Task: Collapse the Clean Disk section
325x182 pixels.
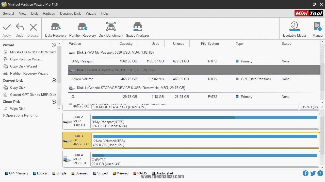Action: tap(54, 102)
